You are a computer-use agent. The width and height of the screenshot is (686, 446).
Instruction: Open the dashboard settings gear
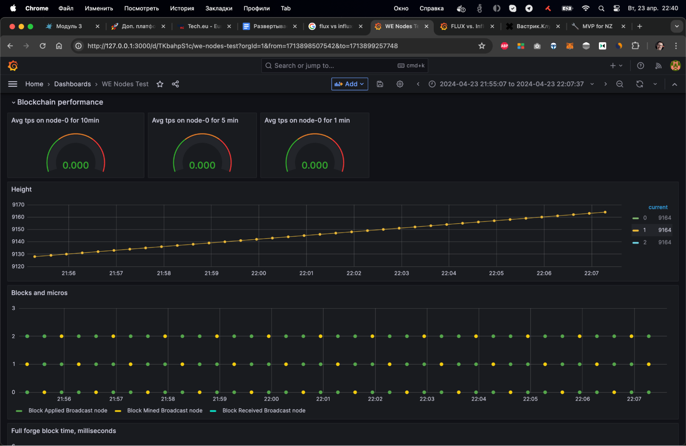(400, 84)
